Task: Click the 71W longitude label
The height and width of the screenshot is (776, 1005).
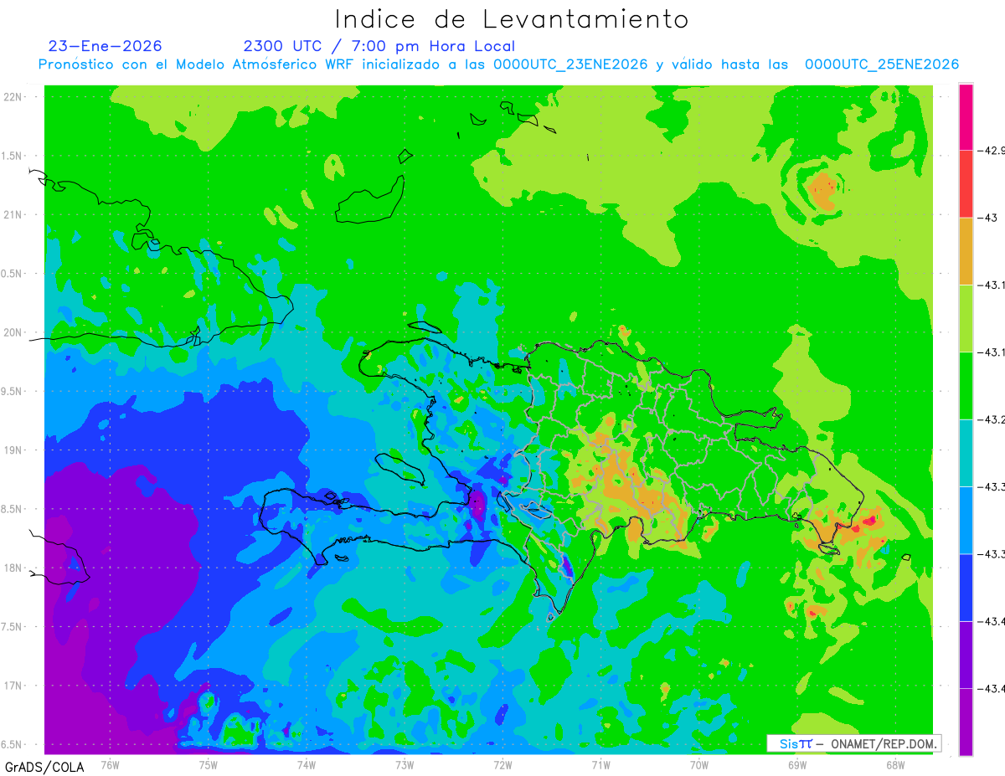Action: pyautogui.click(x=600, y=765)
